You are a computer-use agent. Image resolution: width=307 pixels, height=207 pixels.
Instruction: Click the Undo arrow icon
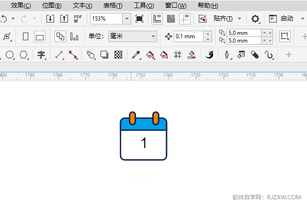pyautogui.click(x=4, y=19)
